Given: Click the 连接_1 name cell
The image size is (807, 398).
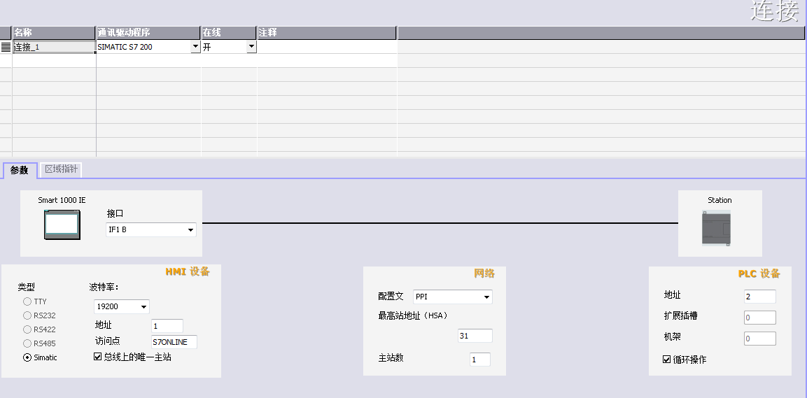Looking at the screenshot, I should tap(54, 47).
